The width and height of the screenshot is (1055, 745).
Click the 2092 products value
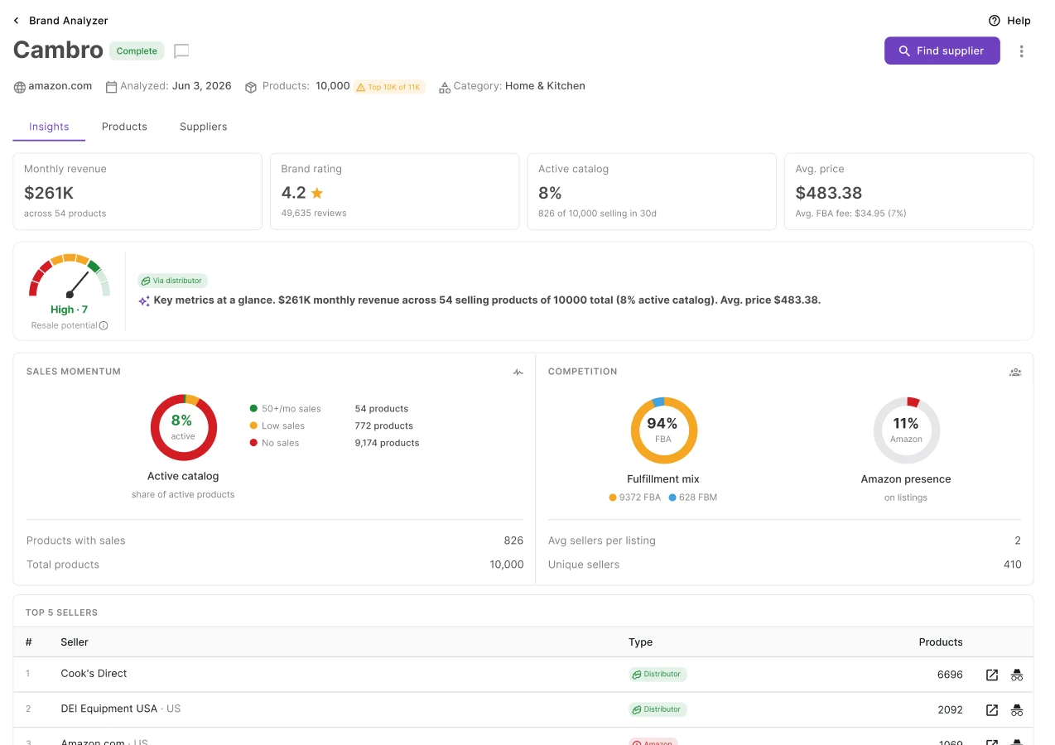[x=950, y=710]
